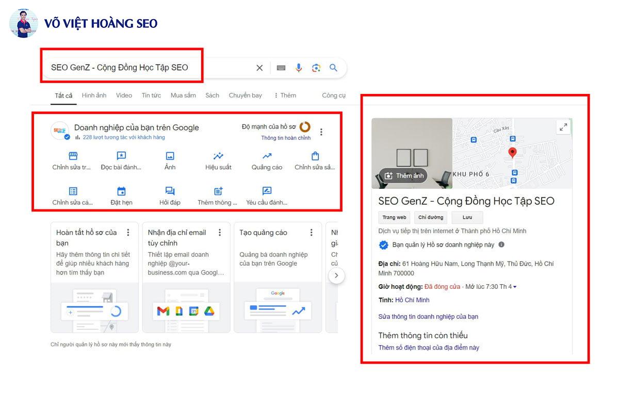Switch to the Chuyến bay tab

(x=246, y=95)
